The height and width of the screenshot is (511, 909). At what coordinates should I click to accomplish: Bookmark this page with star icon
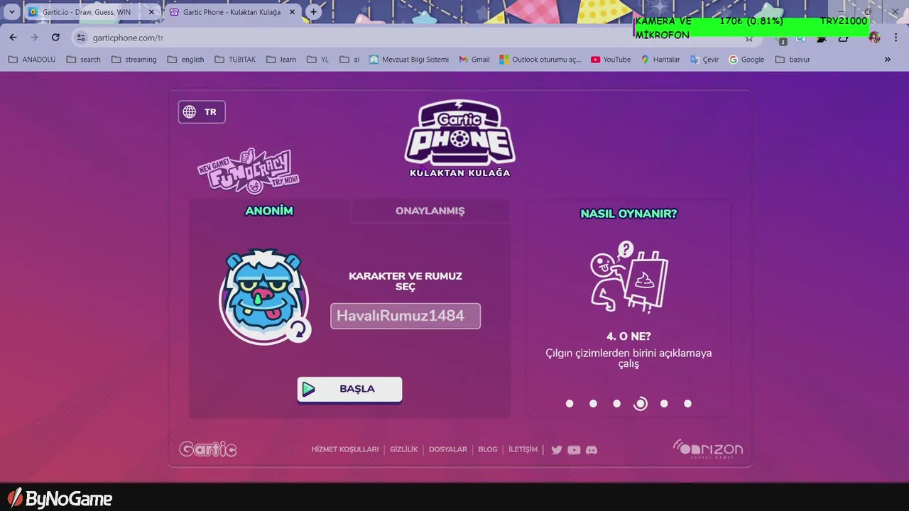(749, 38)
